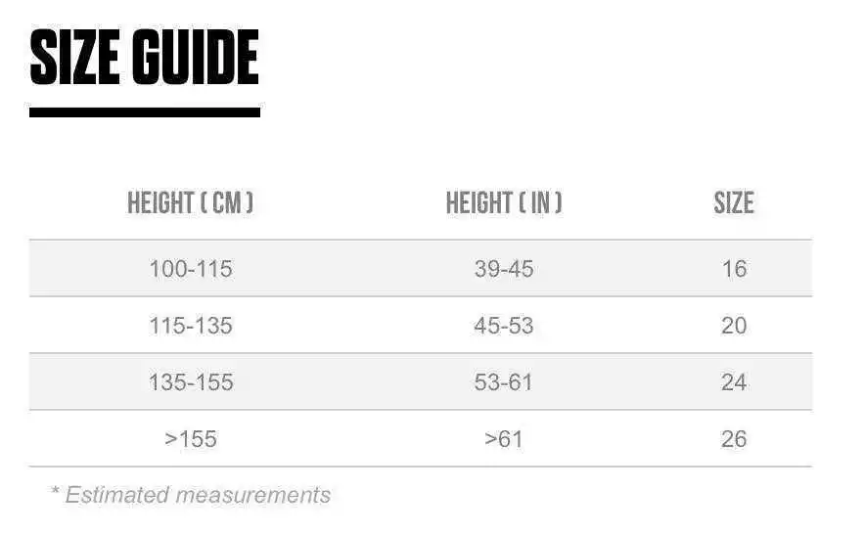Select the SIZE column header in the table

(x=734, y=203)
